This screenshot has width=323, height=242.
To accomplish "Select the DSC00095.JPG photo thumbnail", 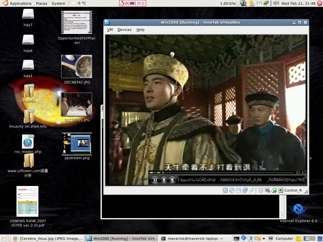I will tap(77, 104).
